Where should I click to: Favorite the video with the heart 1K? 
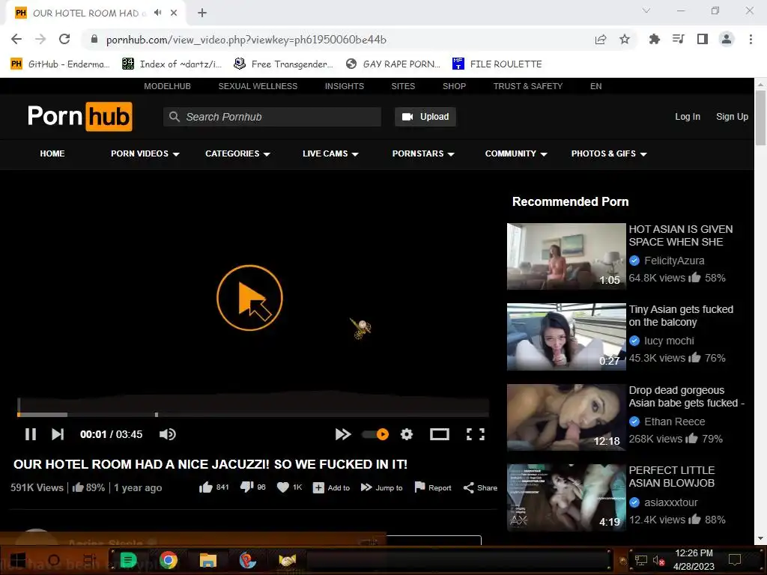pyautogui.click(x=290, y=487)
